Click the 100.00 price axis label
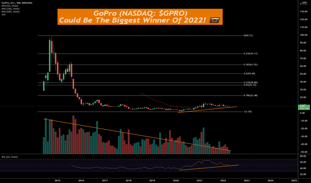Image resolution: width=311 pixels, height=183 pixels. [304, 35]
